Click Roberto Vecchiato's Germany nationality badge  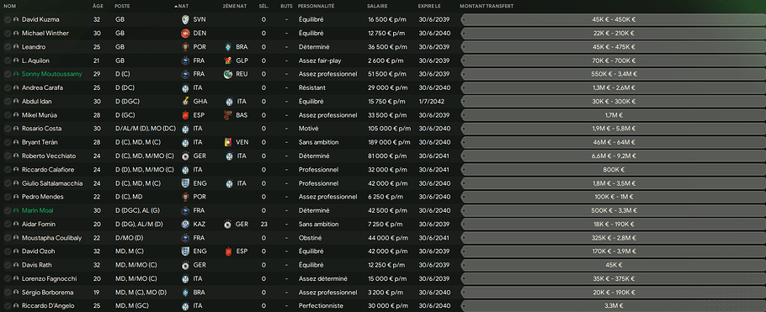pyautogui.click(x=184, y=156)
